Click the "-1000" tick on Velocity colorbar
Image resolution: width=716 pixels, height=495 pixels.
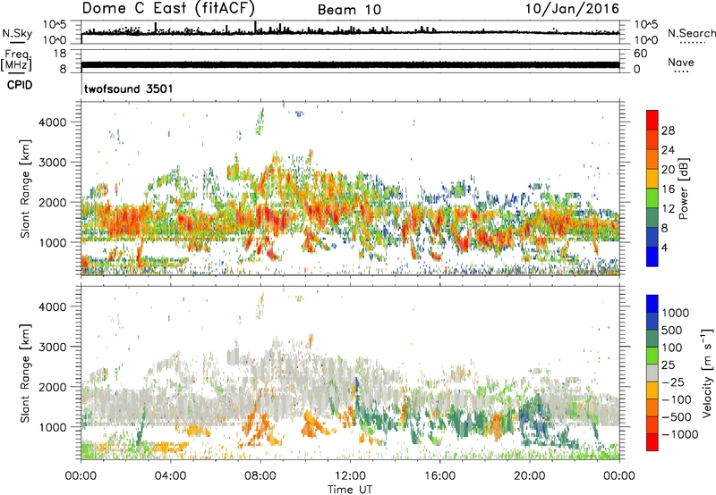point(679,434)
